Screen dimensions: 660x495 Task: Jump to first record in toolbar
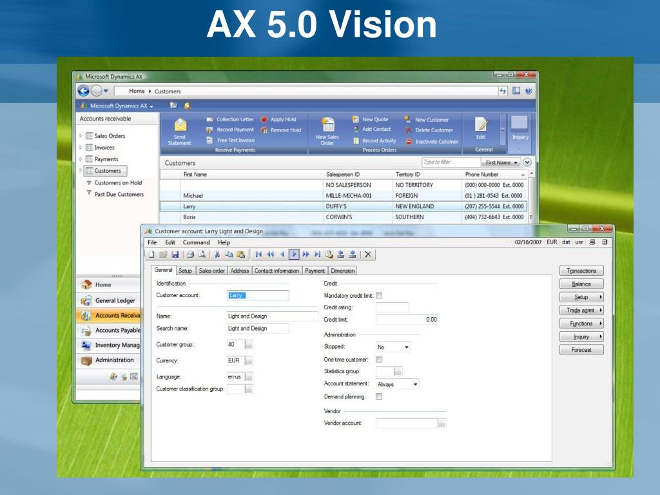point(258,254)
